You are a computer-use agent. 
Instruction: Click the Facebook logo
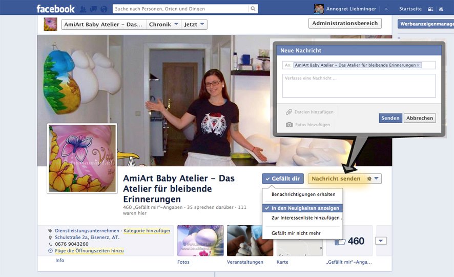point(55,9)
